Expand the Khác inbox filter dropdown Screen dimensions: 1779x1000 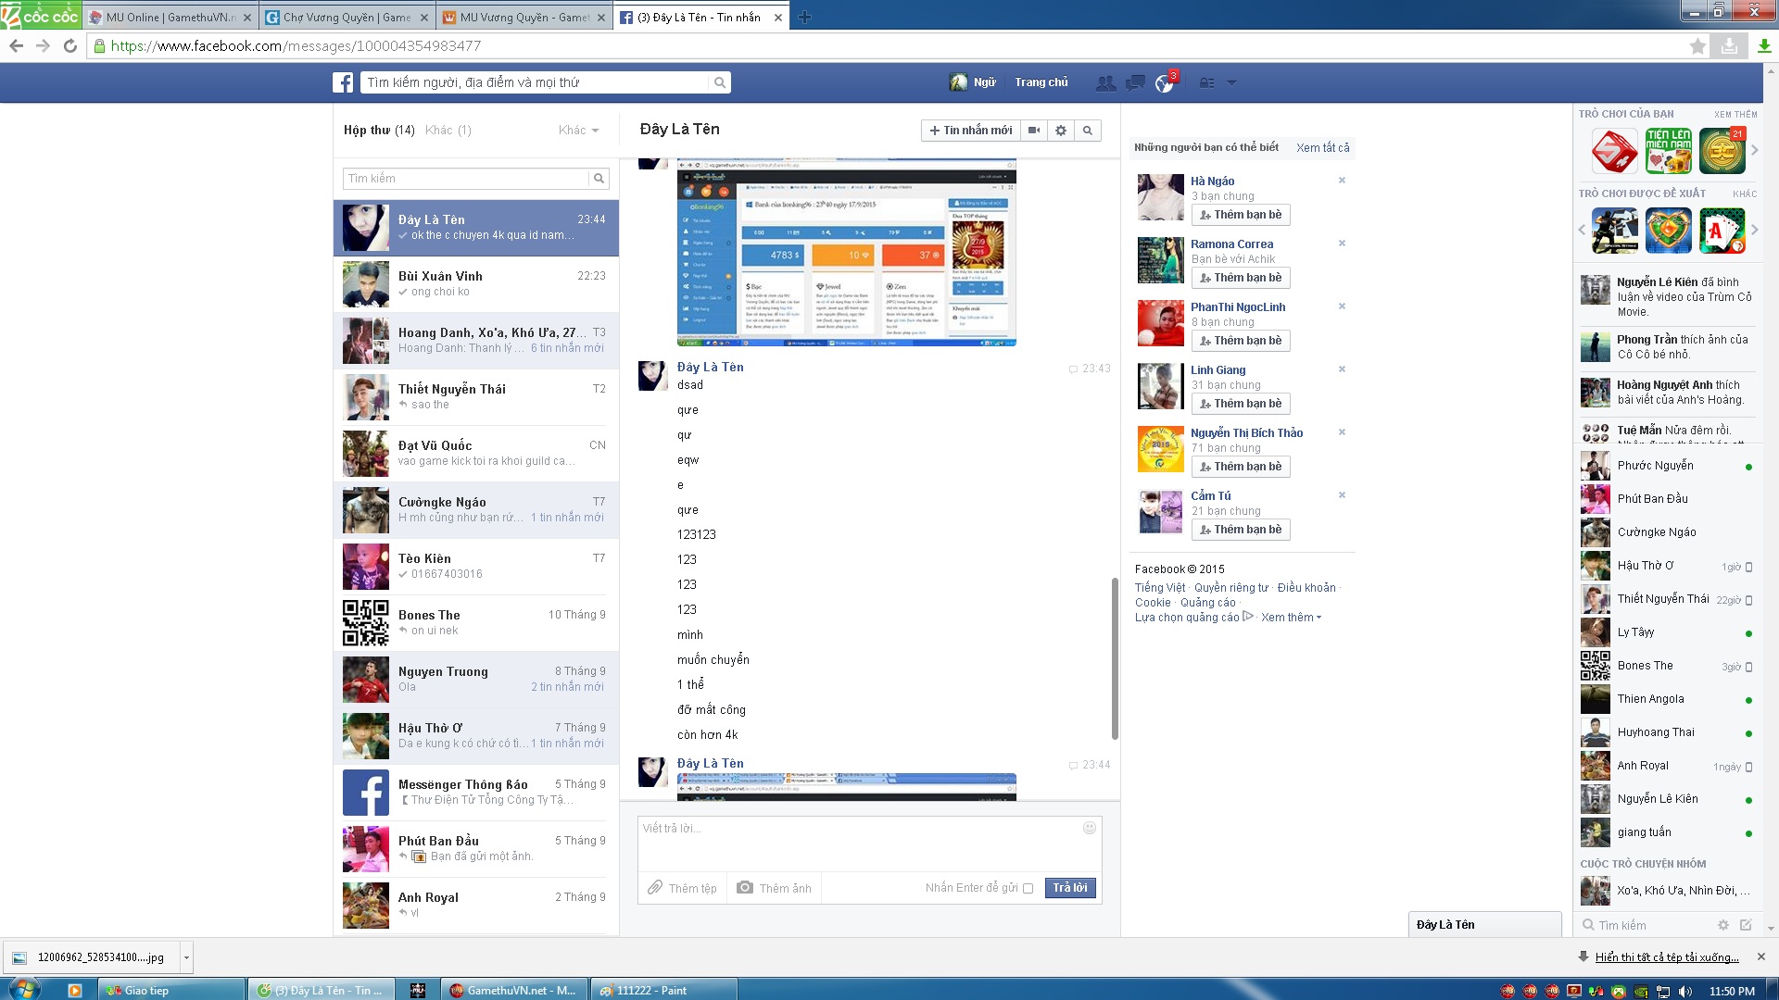579,131
